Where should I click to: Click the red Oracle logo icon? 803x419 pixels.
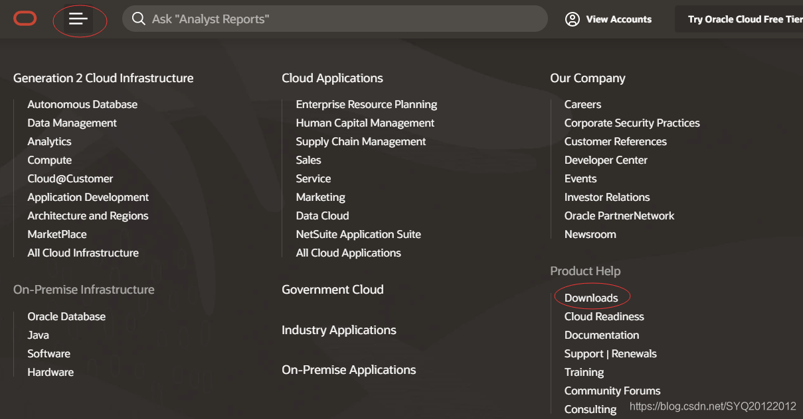(x=25, y=19)
